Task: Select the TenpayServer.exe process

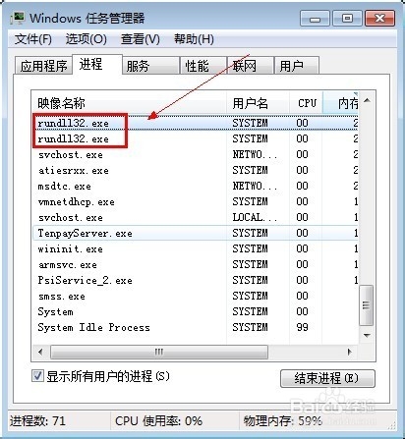Action: click(x=196, y=233)
